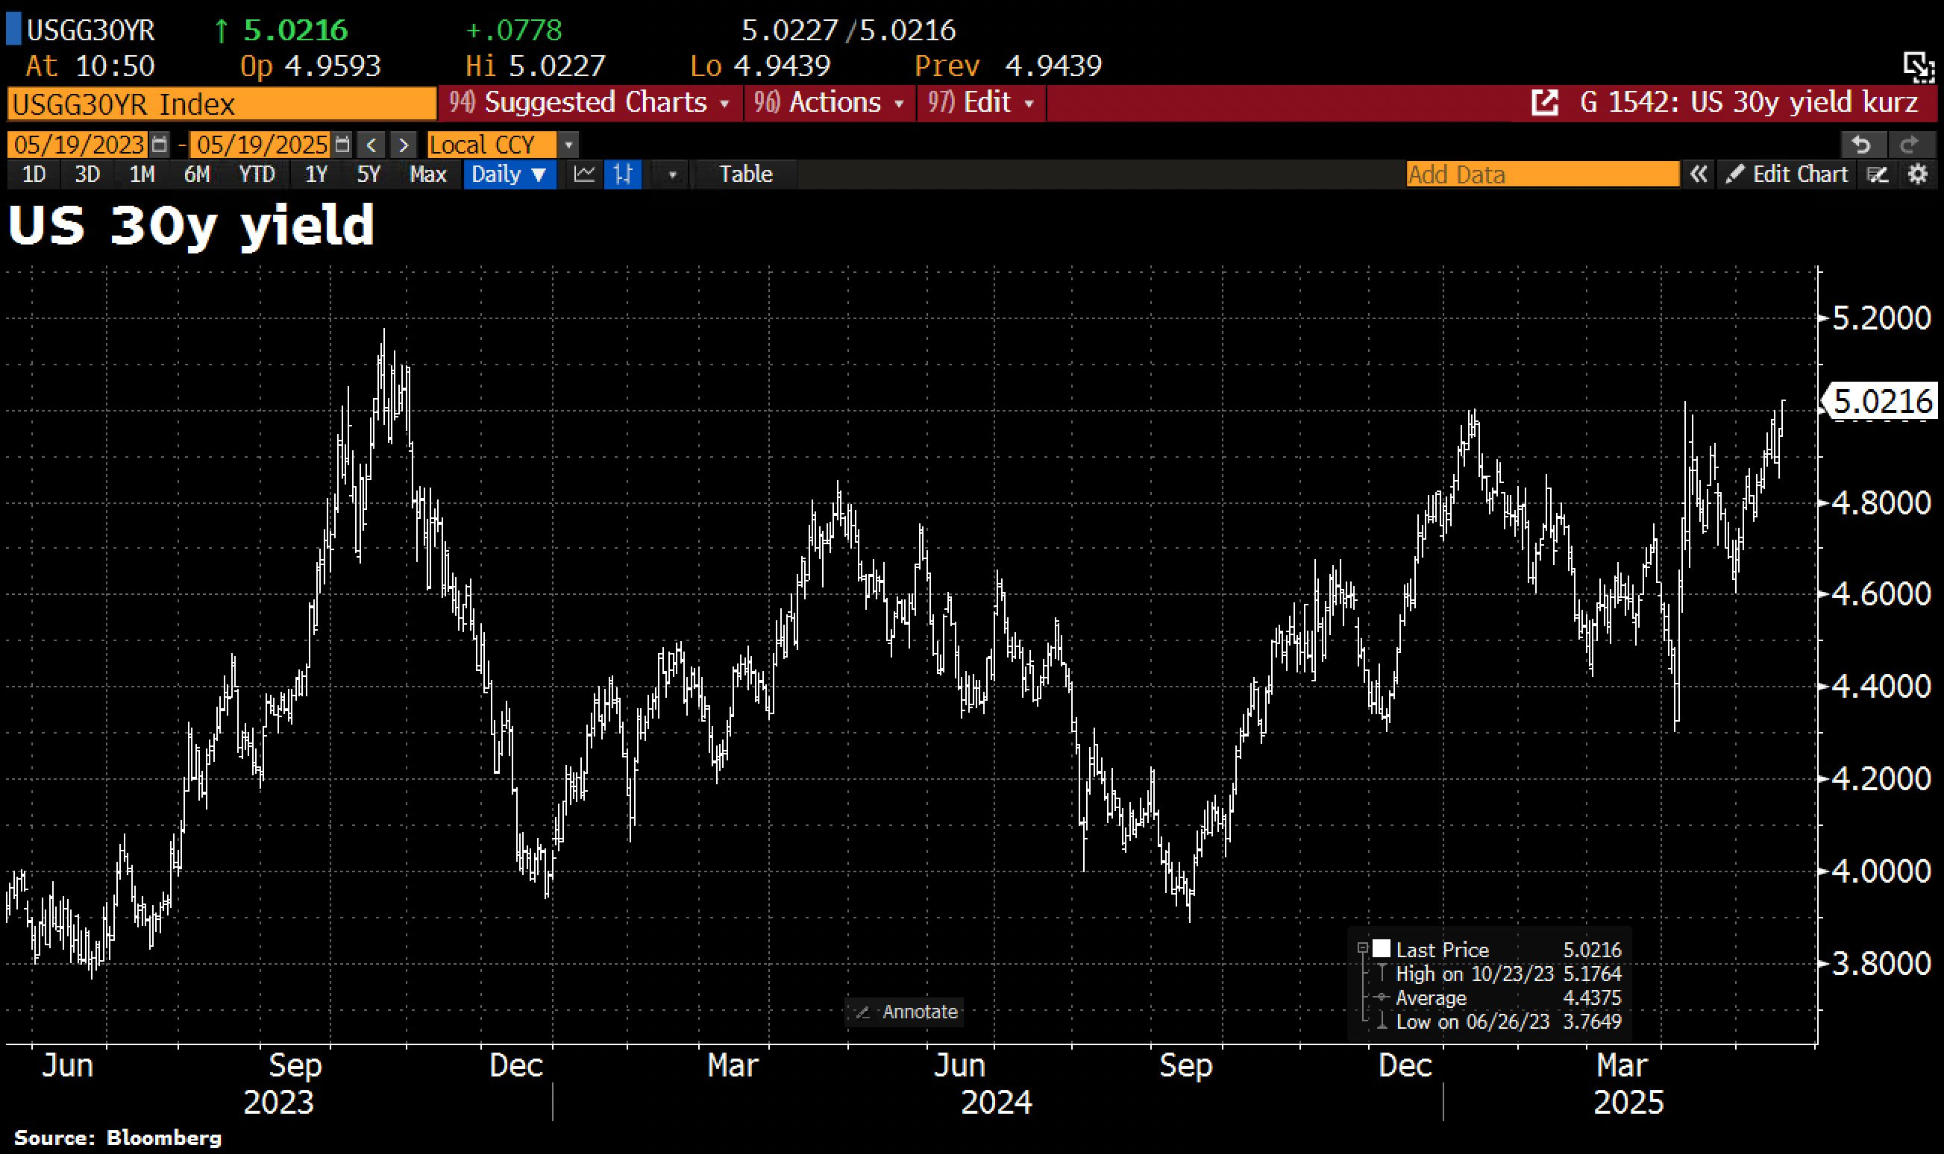Click the Annotate button on chart
Viewport: 1944px width, 1154px height.
point(906,1012)
